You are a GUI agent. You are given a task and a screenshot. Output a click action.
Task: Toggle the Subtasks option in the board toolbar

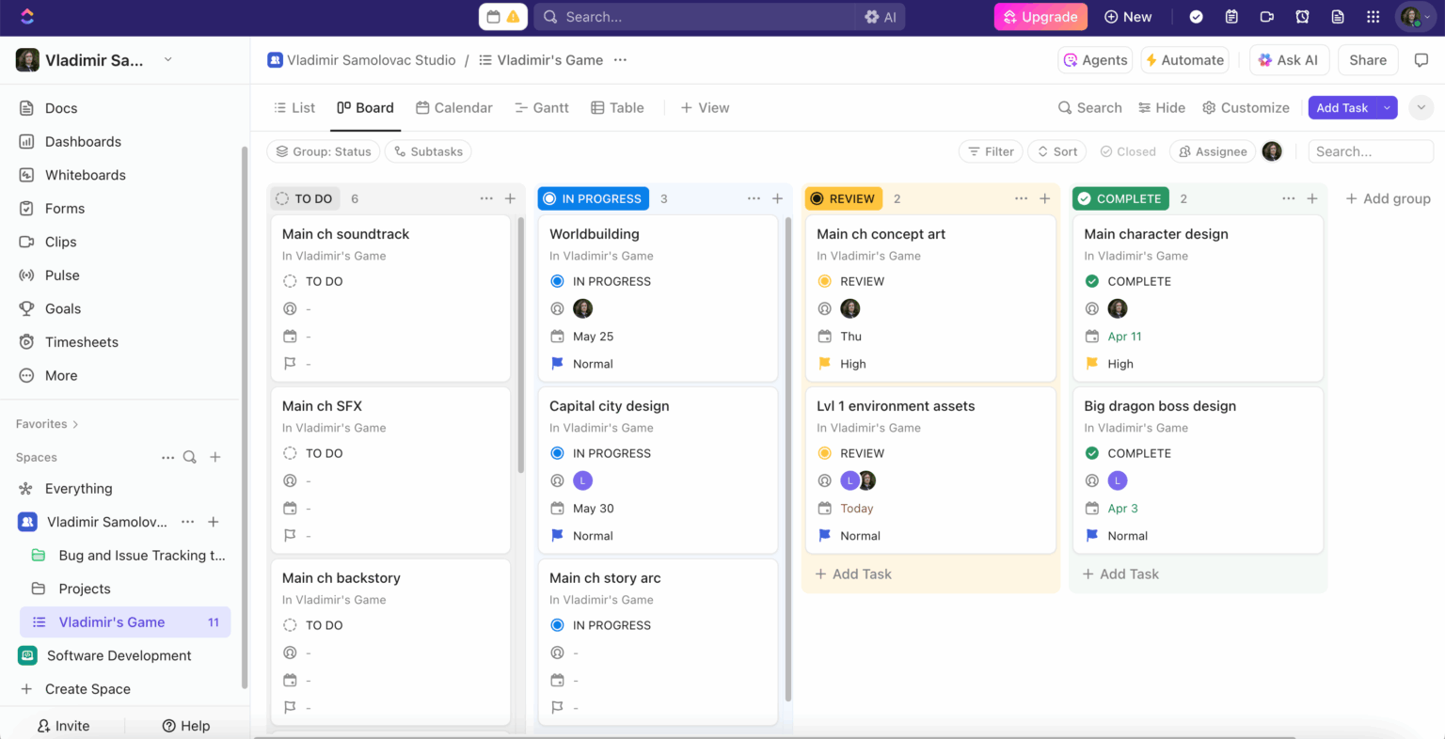(428, 151)
